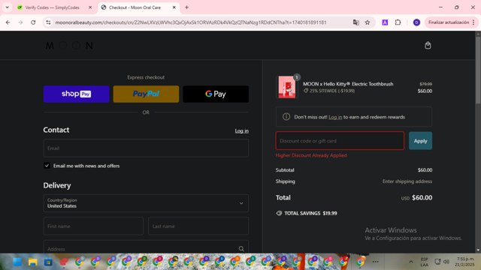
Task: Click the MOON x Hello Kitty Electric Toothbrush title
Action: (x=348, y=84)
